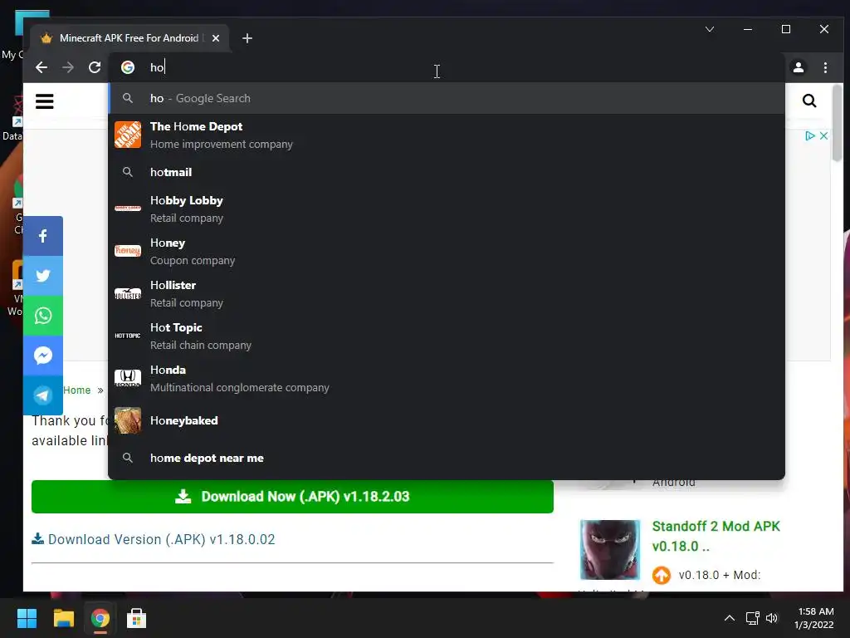Select the Hollister suggestion
This screenshot has width=850, height=638.
pos(447,293)
